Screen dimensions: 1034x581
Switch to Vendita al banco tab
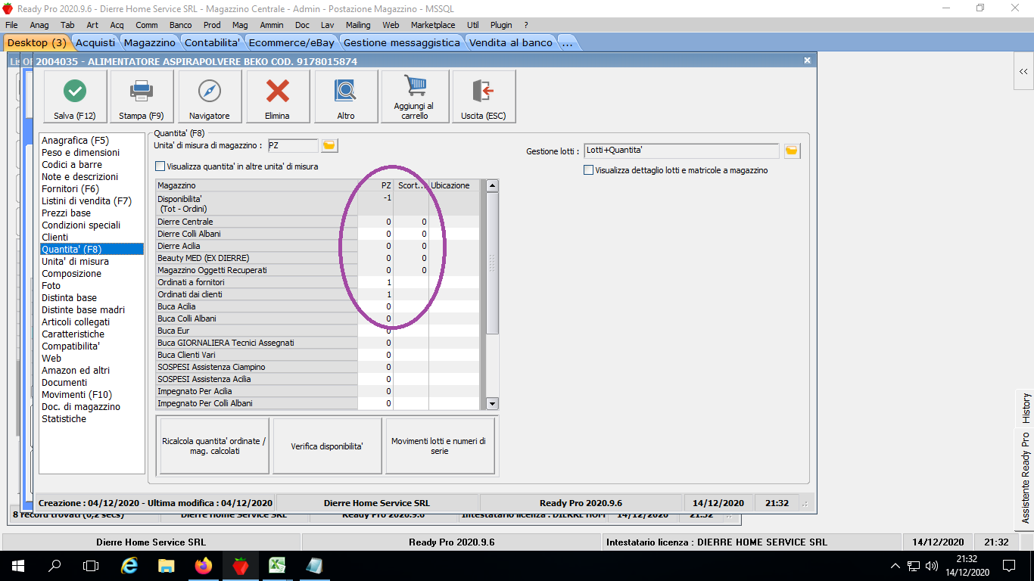point(511,42)
